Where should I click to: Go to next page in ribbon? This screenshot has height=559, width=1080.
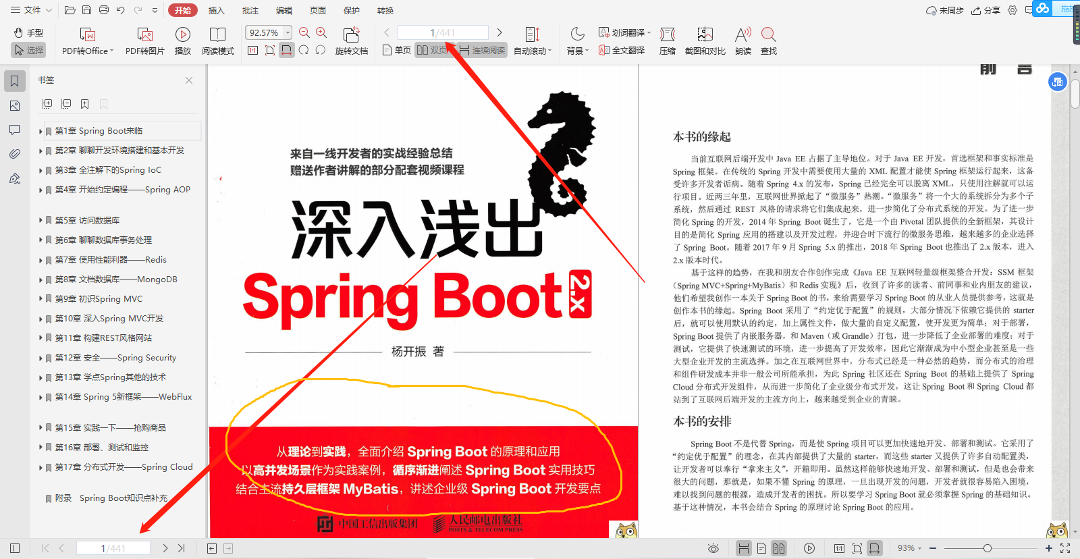tap(500, 32)
